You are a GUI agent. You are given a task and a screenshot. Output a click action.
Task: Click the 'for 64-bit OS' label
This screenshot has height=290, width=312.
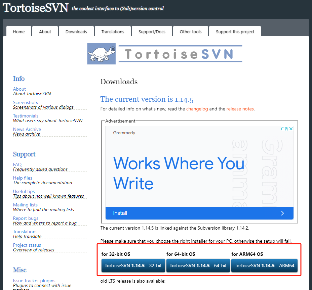(181, 254)
